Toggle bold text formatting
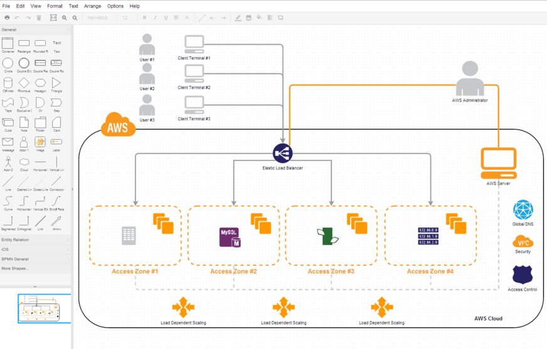Image resolution: width=547 pixels, height=349 pixels. pyautogui.click(x=144, y=18)
